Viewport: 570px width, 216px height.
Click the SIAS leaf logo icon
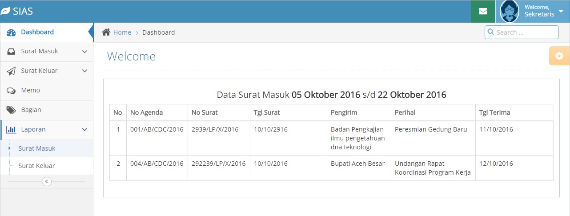click(x=6, y=11)
